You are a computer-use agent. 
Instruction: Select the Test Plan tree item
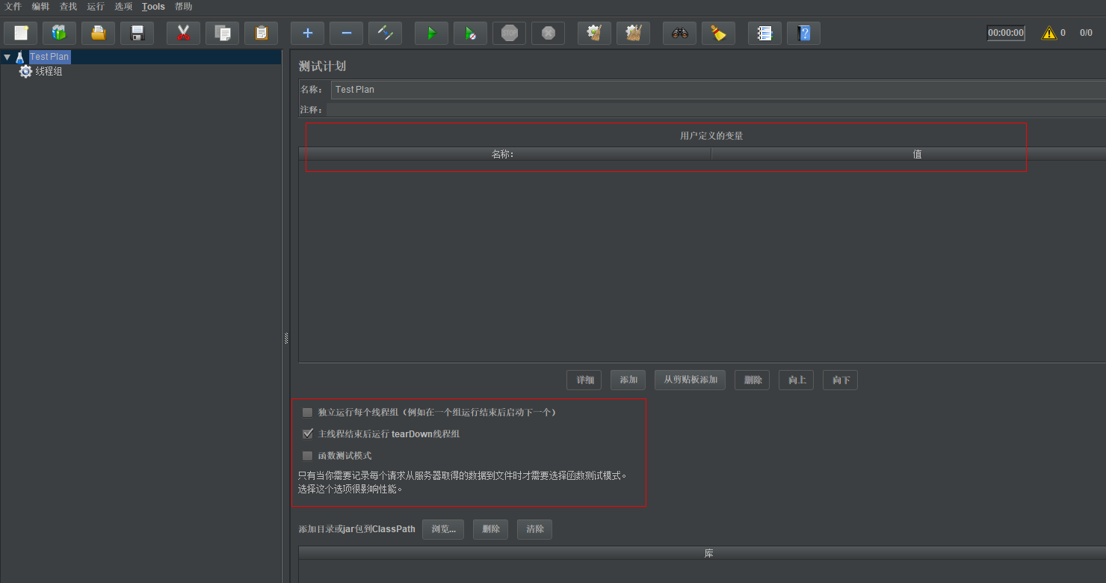[x=49, y=57]
